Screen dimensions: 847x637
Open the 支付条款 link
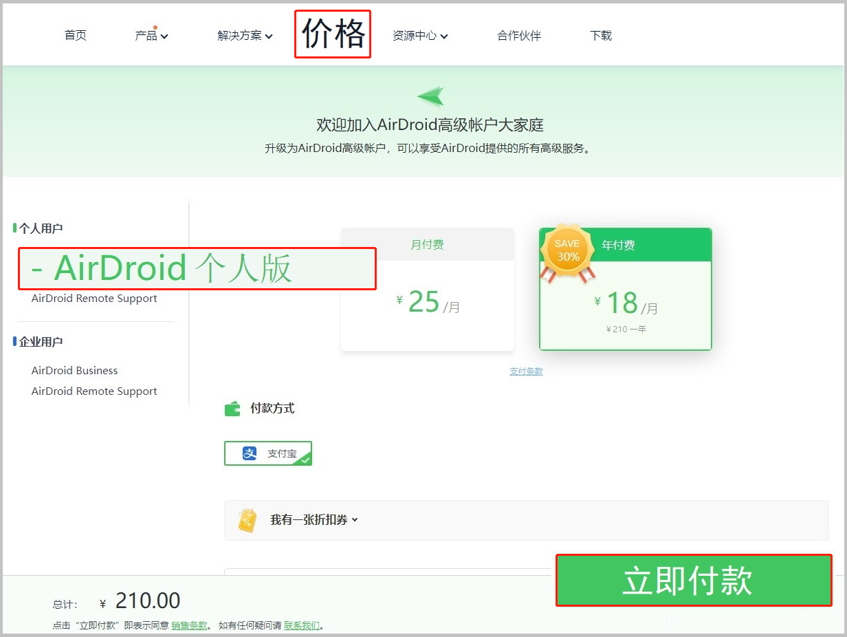point(526,371)
